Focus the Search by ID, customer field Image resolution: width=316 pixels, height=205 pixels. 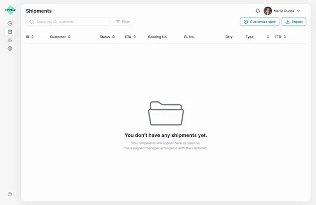point(68,22)
